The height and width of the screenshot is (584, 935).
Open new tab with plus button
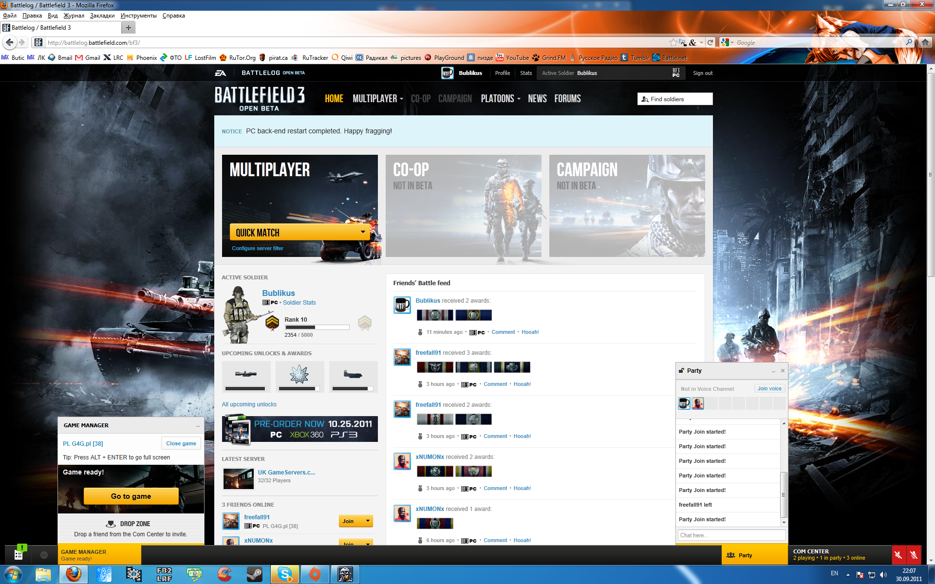pos(129,28)
